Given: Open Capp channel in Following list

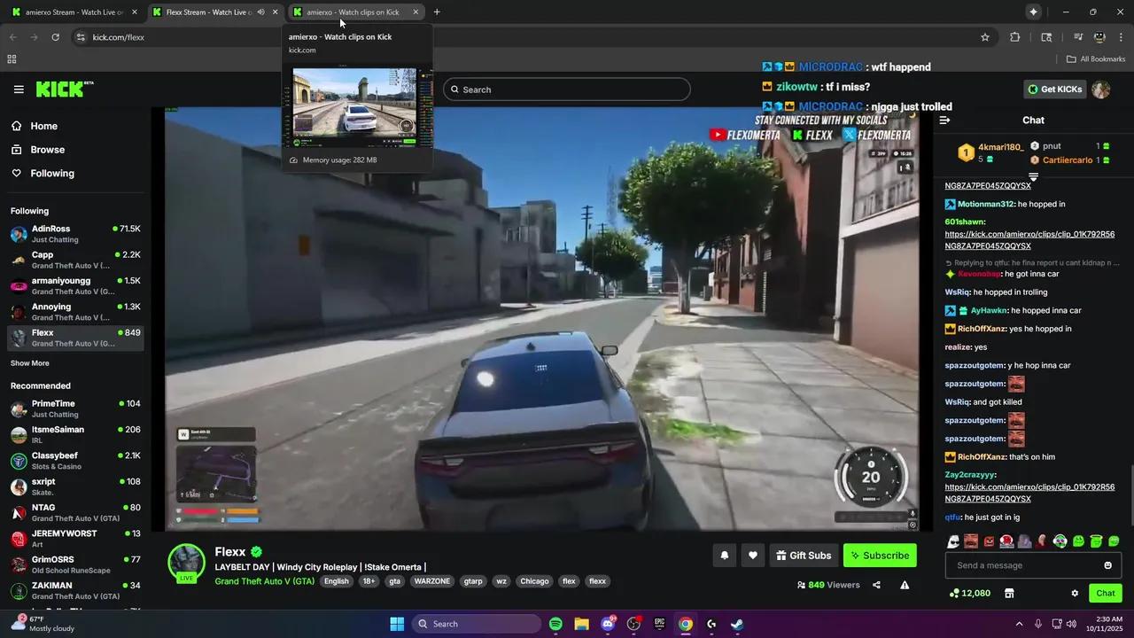Looking at the screenshot, I should click(75, 260).
